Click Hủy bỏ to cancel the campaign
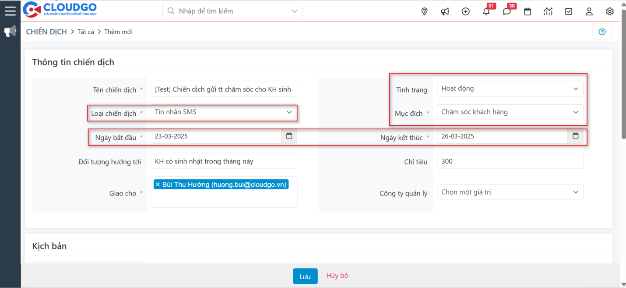Screen dimensions: 626x288 click(x=337, y=276)
